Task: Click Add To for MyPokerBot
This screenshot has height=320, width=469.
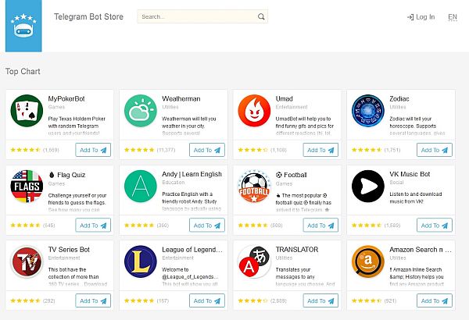Action: [93, 150]
